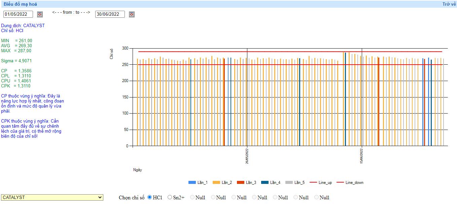Follow the Trở về link
Viewport: 457px width, 207px height.
click(449, 4)
